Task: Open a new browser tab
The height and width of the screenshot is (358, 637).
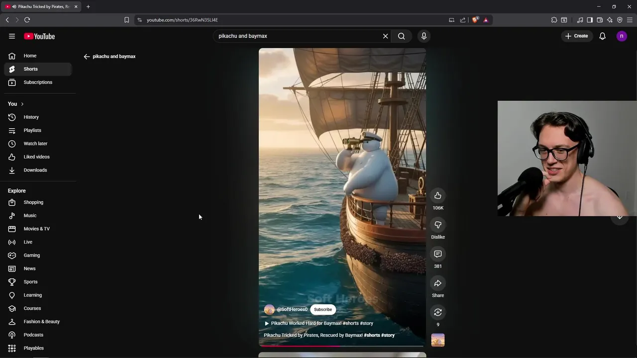Action: click(88, 7)
